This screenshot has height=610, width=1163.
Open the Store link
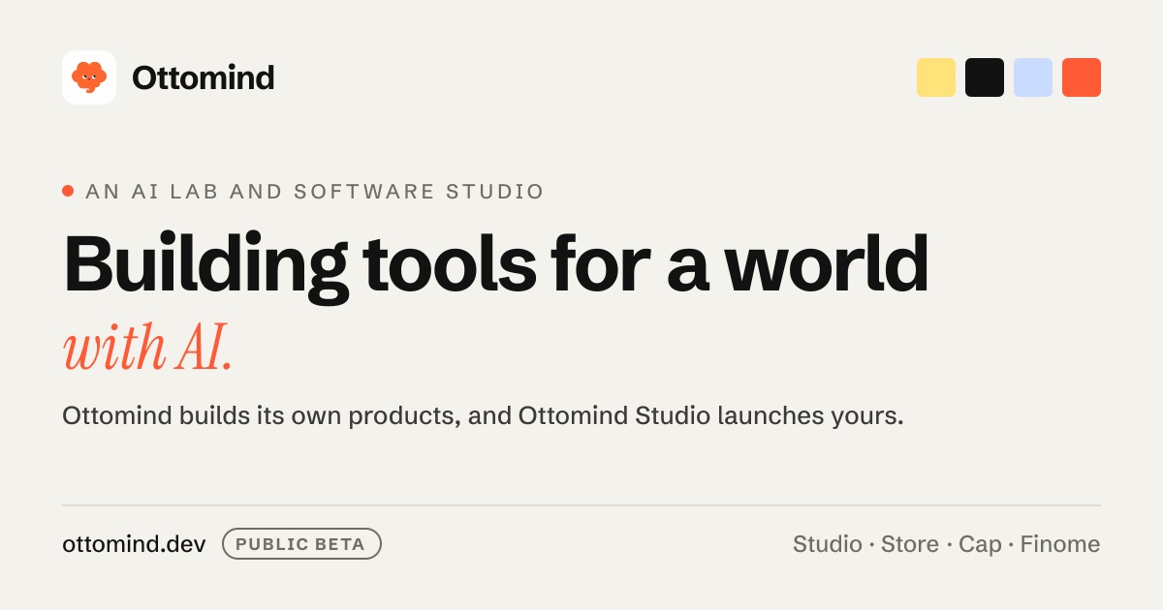[x=910, y=544]
